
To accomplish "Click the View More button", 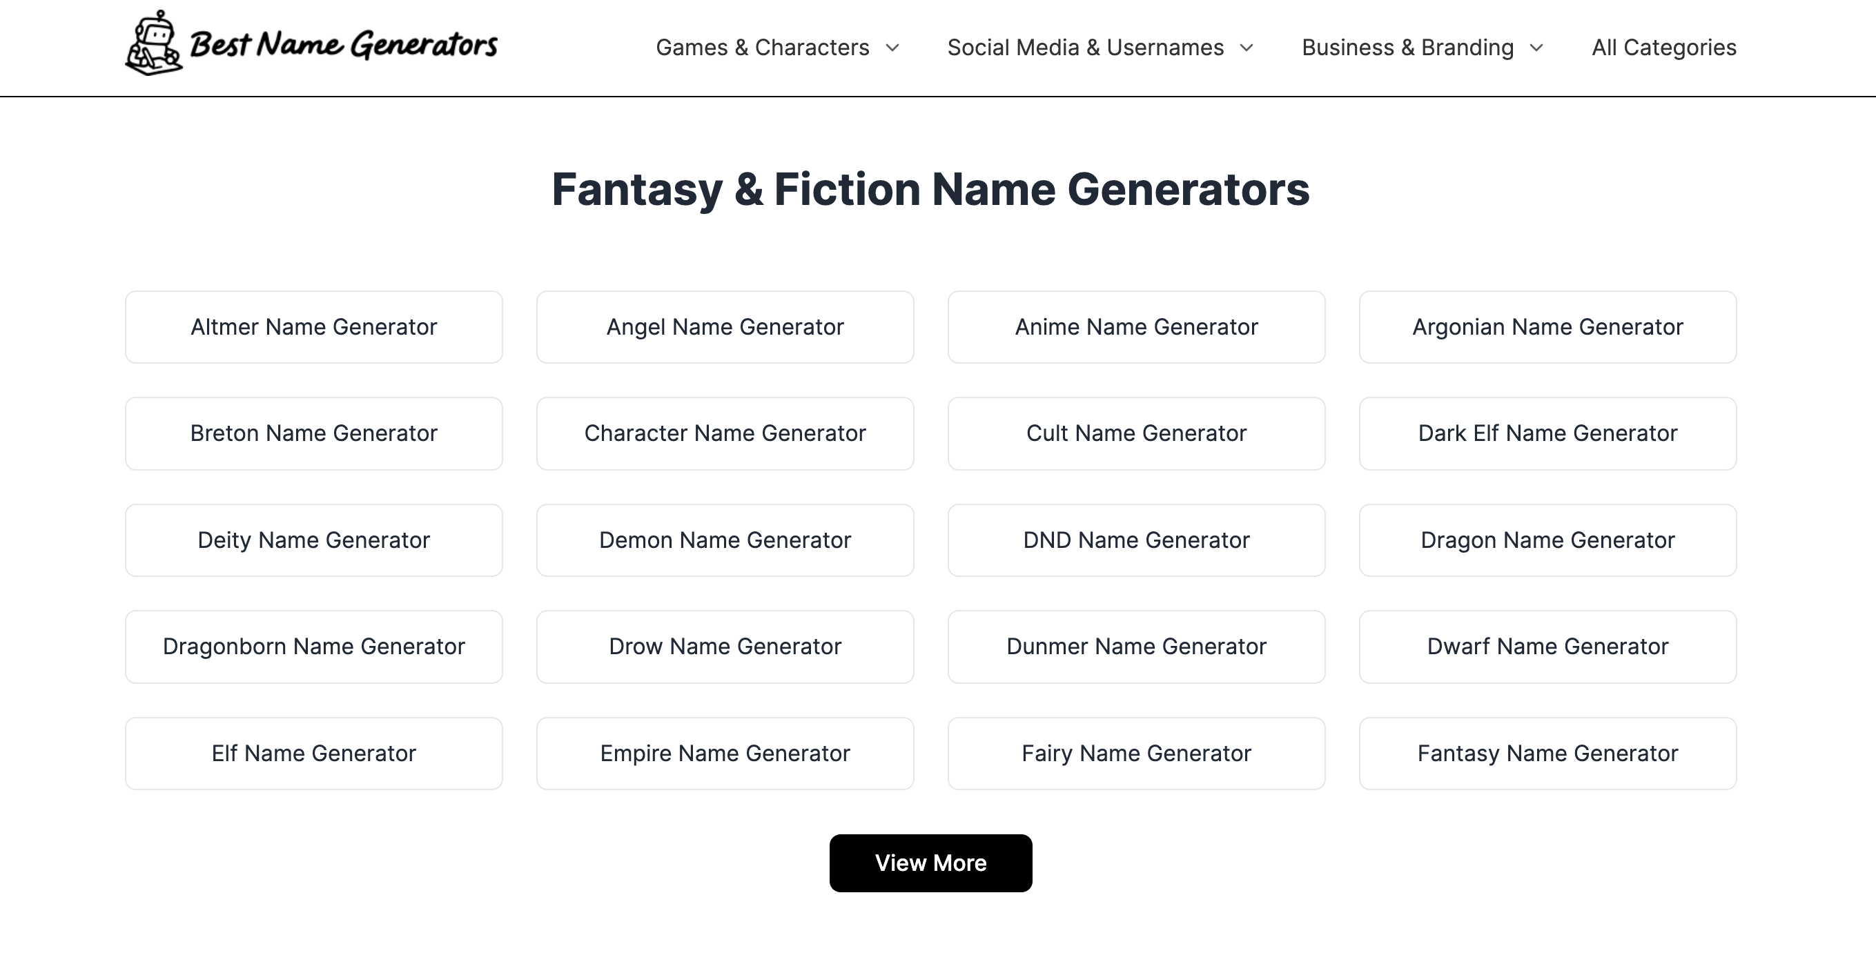I will (930, 863).
